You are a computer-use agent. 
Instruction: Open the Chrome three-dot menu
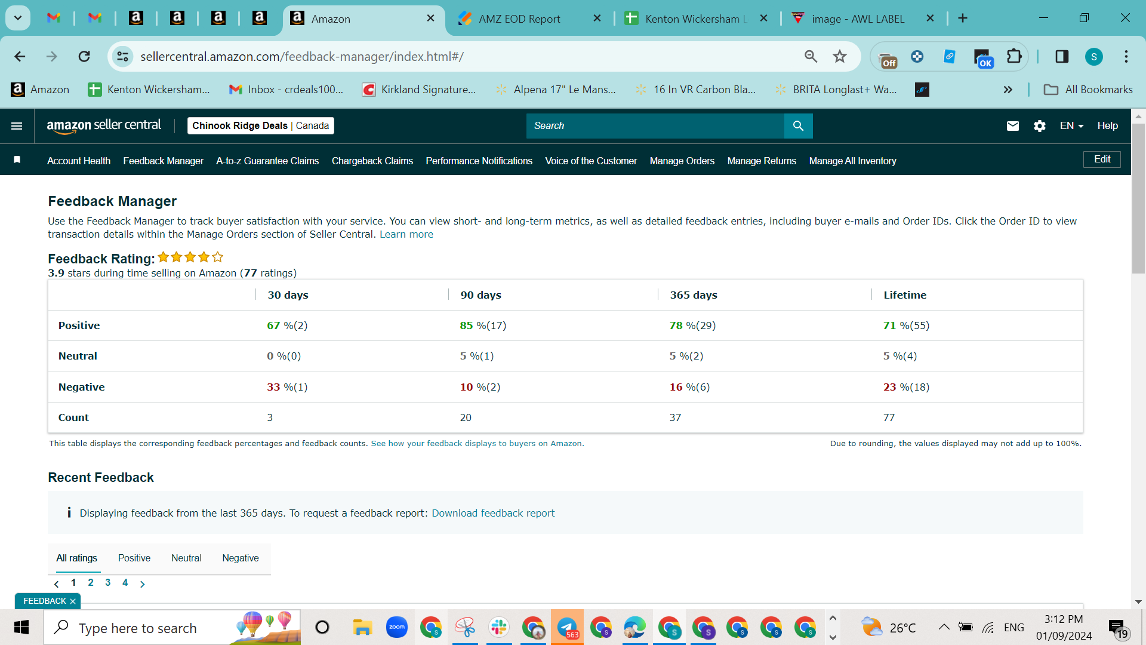pyautogui.click(x=1126, y=57)
